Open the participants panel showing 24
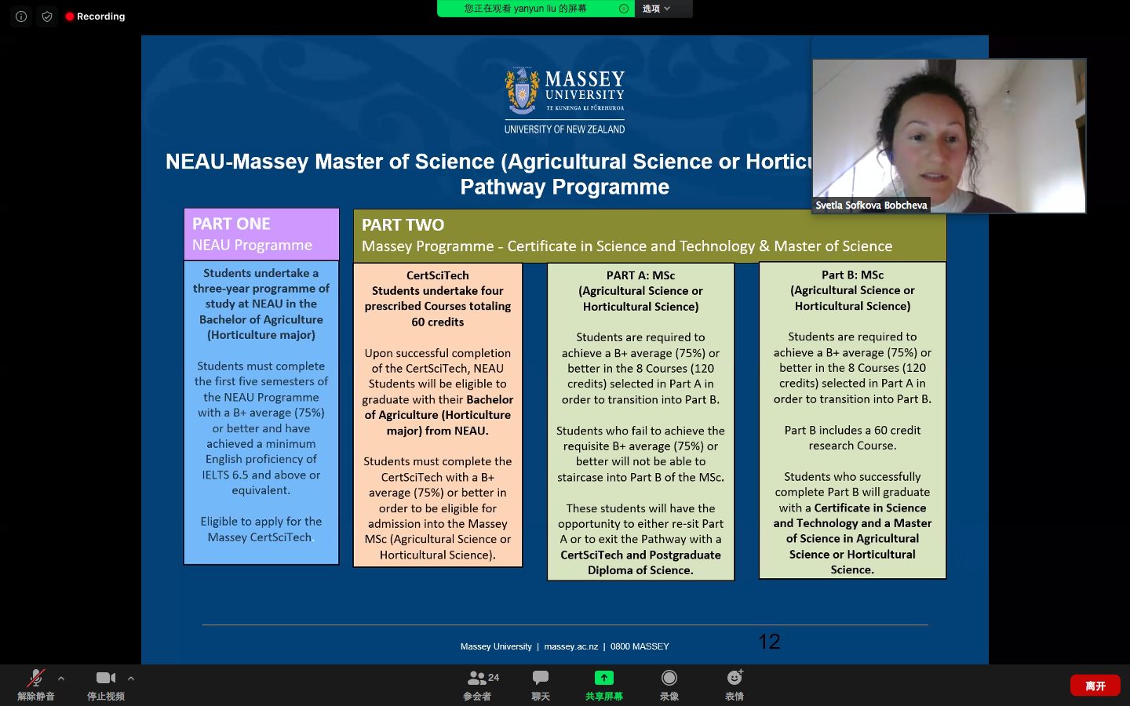Image resolution: width=1130 pixels, height=706 pixels. [x=482, y=684]
